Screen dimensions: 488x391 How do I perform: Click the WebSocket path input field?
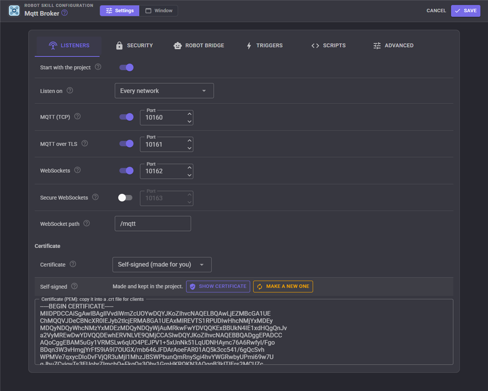(153, 224)
